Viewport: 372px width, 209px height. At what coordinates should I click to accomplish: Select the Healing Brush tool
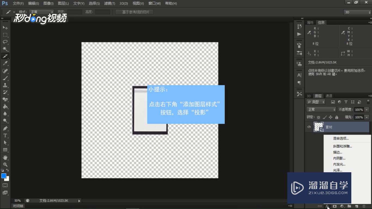[5, 71]
